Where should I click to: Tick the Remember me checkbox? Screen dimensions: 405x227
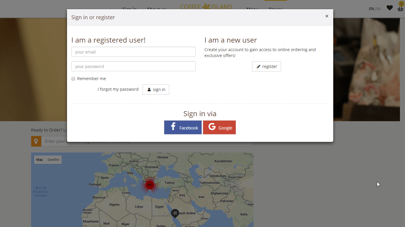73,79
